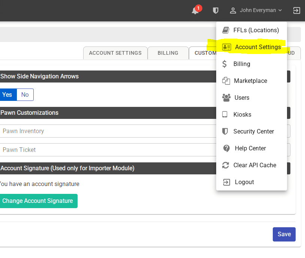Set Side Navigation Arrows to No
The image size is (305, 258).
(25, 94)
